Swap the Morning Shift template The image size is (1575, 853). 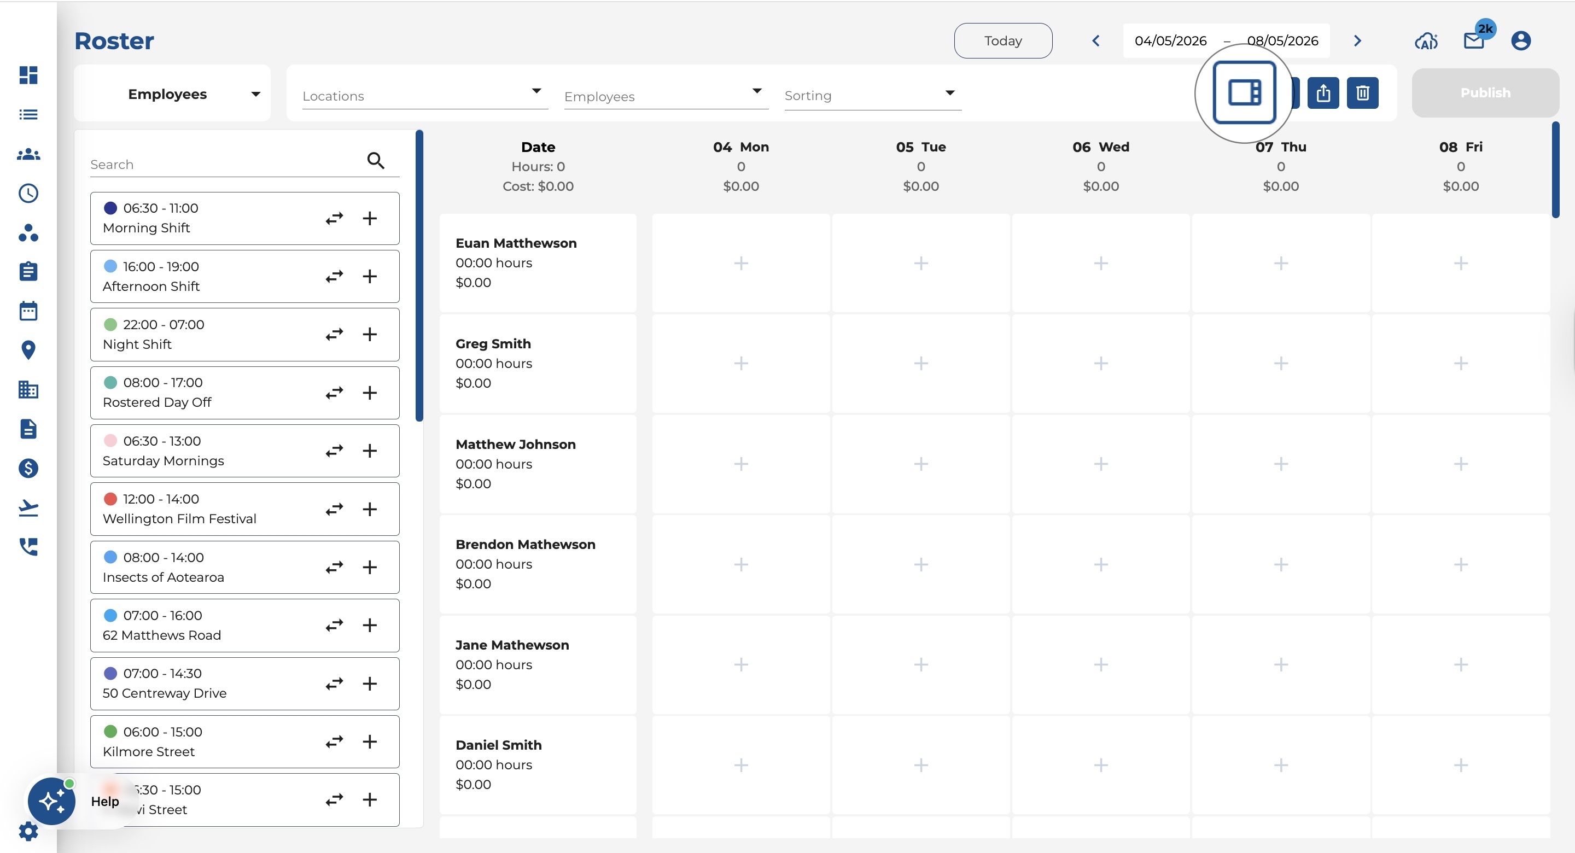tap(335, 218)
